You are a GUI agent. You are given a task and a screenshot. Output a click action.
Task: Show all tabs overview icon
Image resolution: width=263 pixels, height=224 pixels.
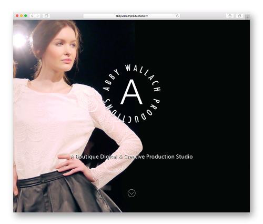click(239, 16)
